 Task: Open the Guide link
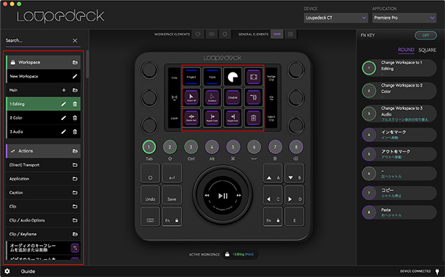tap(28, 271)
